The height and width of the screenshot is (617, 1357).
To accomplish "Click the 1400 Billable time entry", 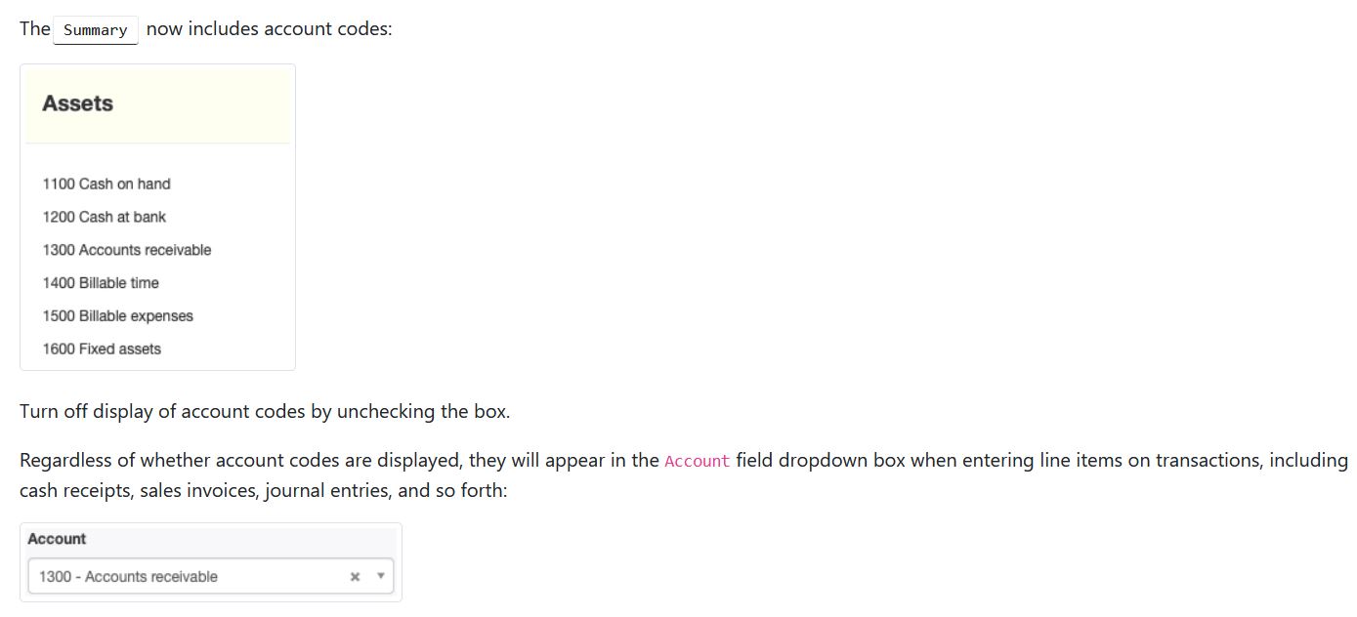I will [101, 283].
